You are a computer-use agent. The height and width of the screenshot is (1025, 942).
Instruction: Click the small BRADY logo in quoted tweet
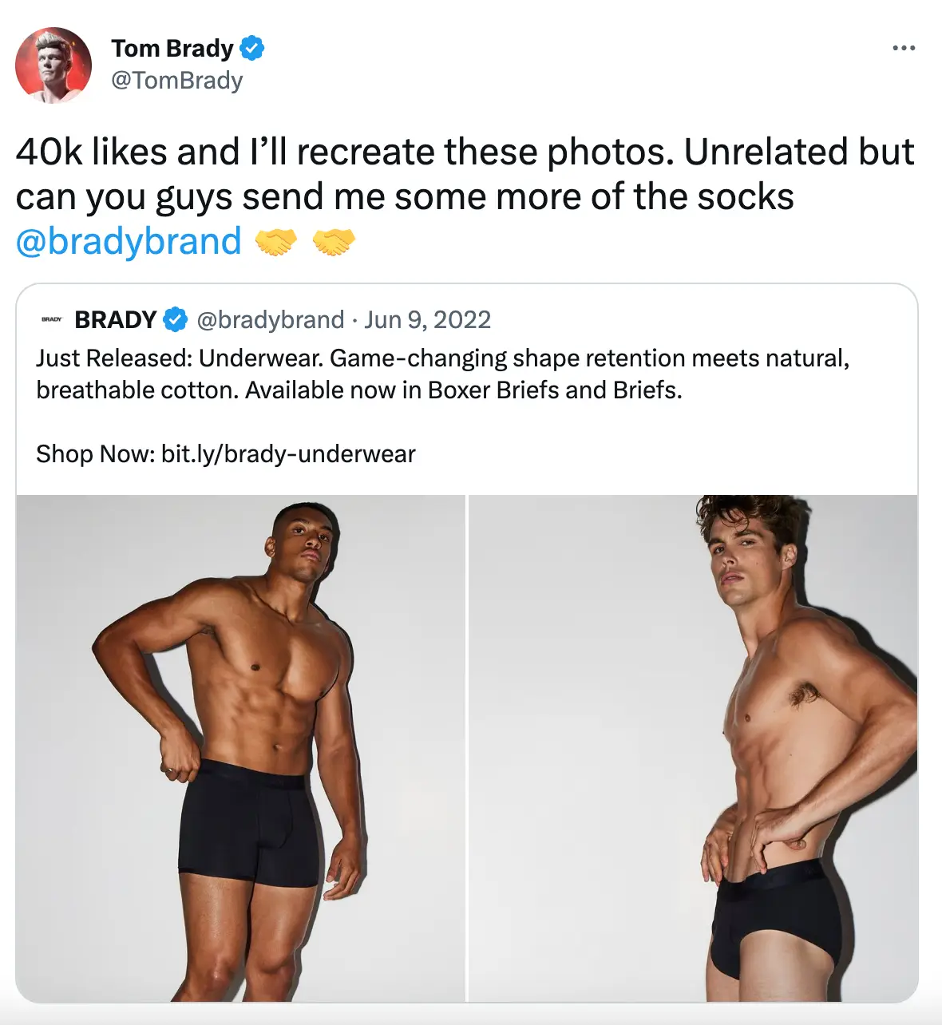pyautogui.click(x=51, y=319)
